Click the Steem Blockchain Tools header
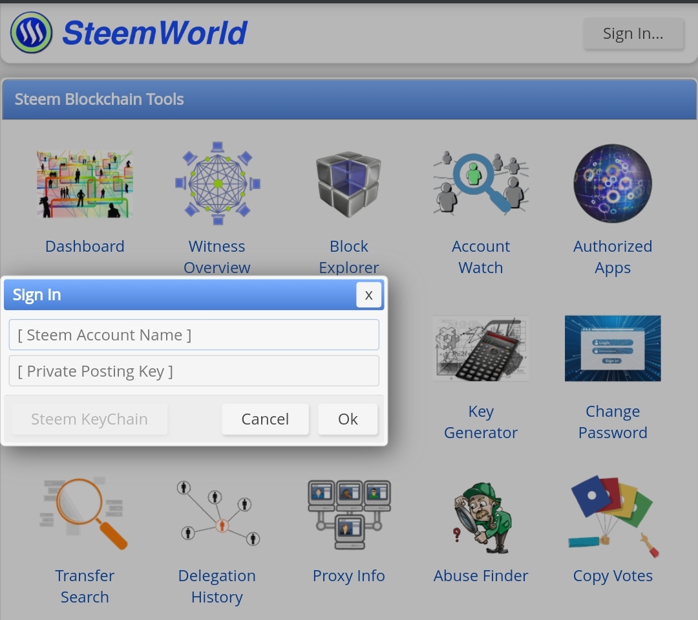This screenshot has width=698, height=620. click(349, 99)
